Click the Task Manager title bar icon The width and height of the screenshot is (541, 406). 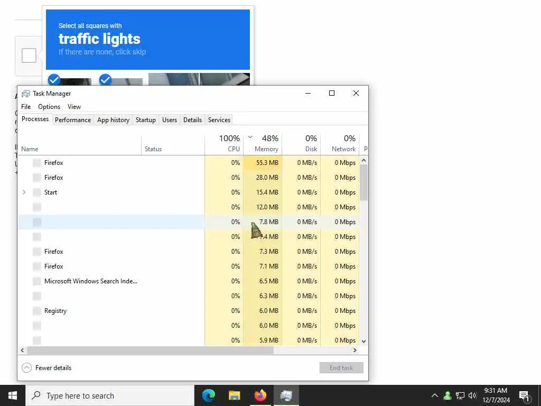pyautogui.click(x=26, y=94)
